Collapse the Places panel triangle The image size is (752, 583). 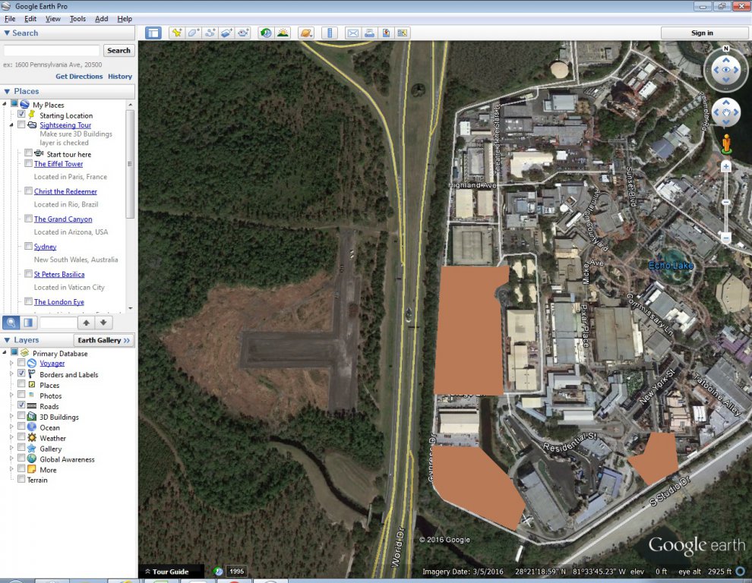coord(7,91)
